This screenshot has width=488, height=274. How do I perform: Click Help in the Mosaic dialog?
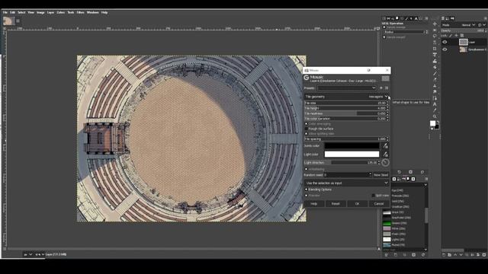pyautogui.click(x=314, y=204)
